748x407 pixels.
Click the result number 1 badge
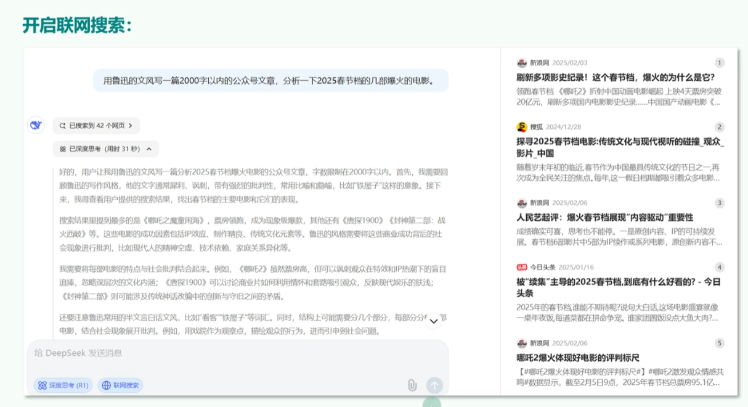click(x=720, y=63)
